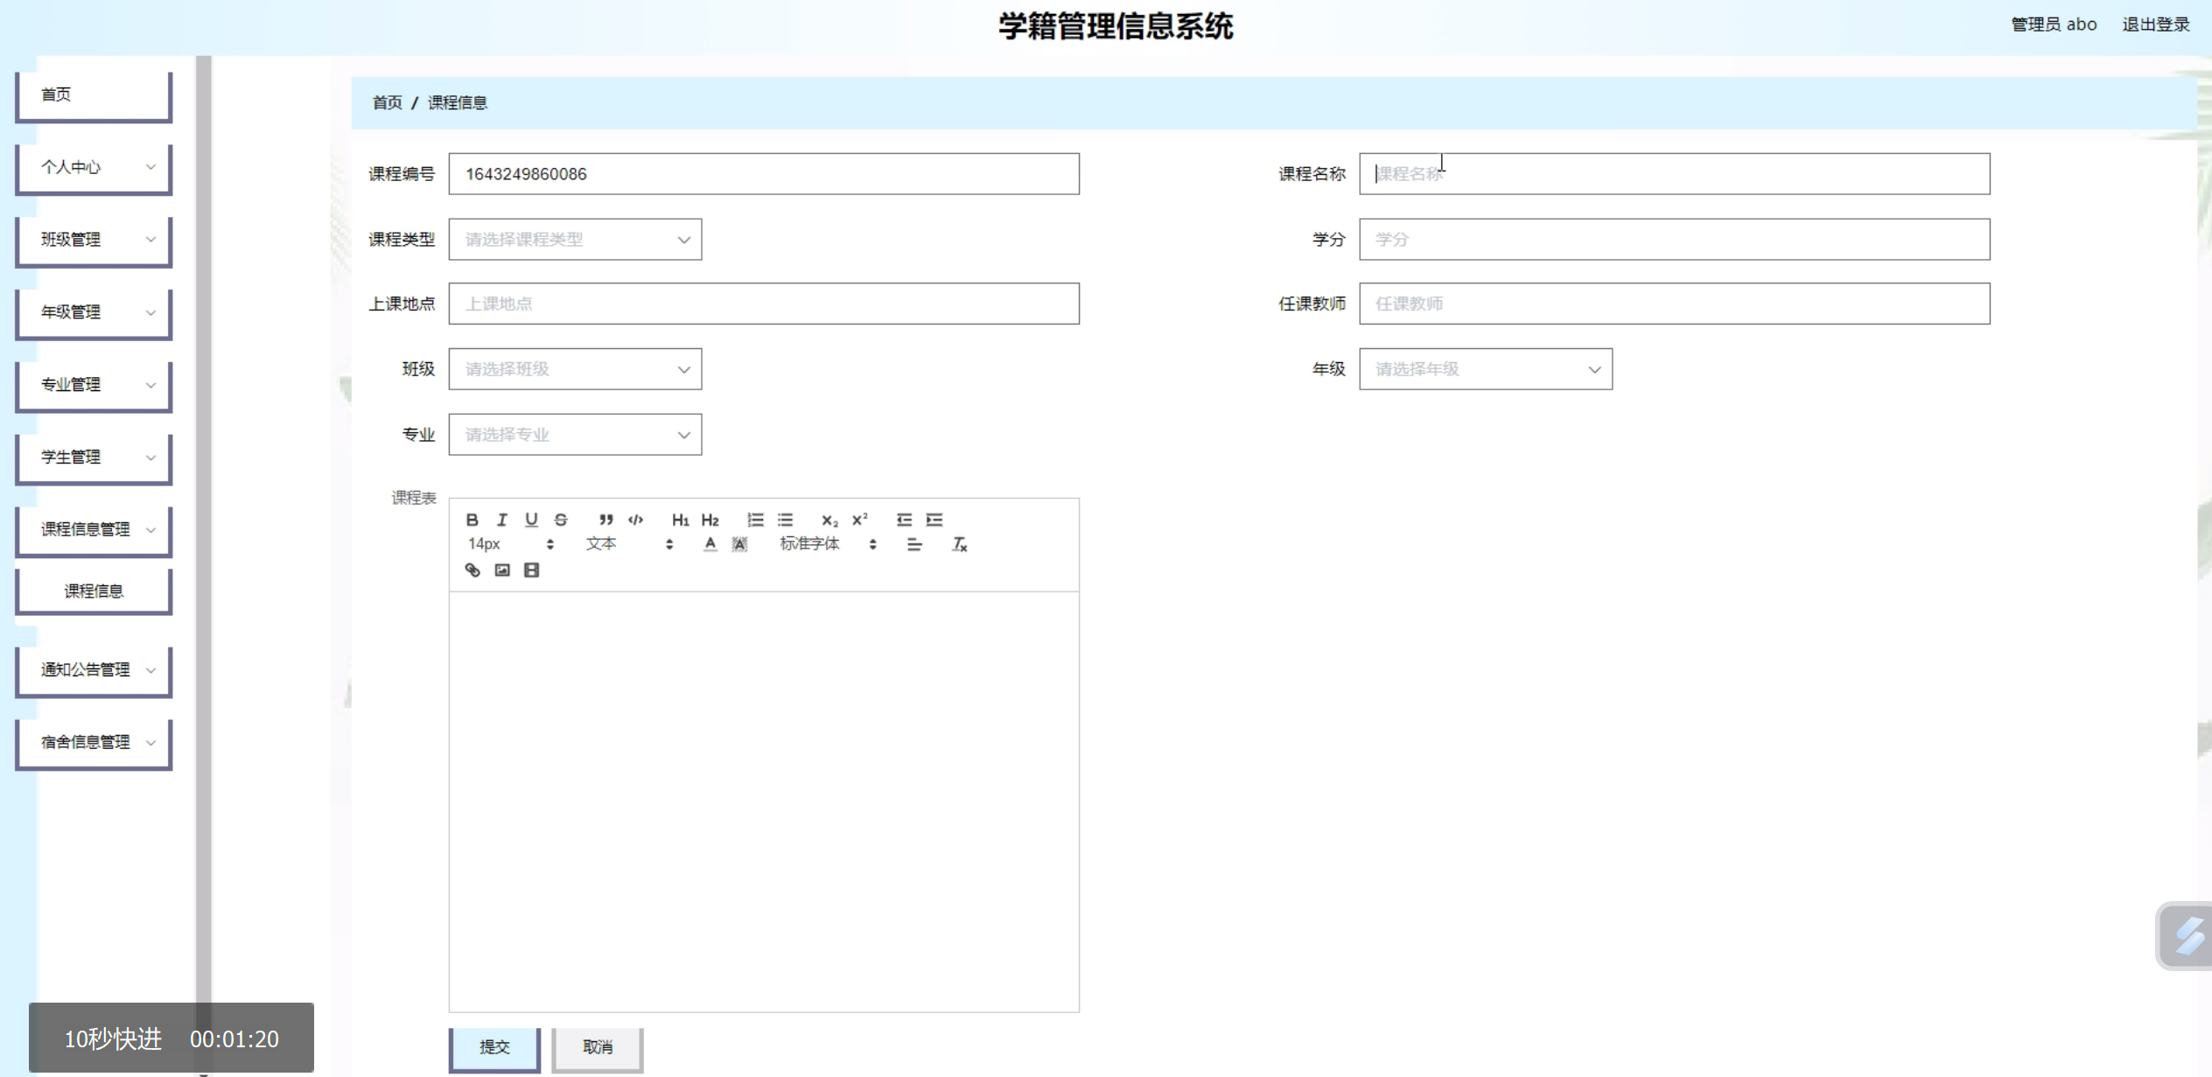Toggle strikethrough text formatting

click(561, 520)
